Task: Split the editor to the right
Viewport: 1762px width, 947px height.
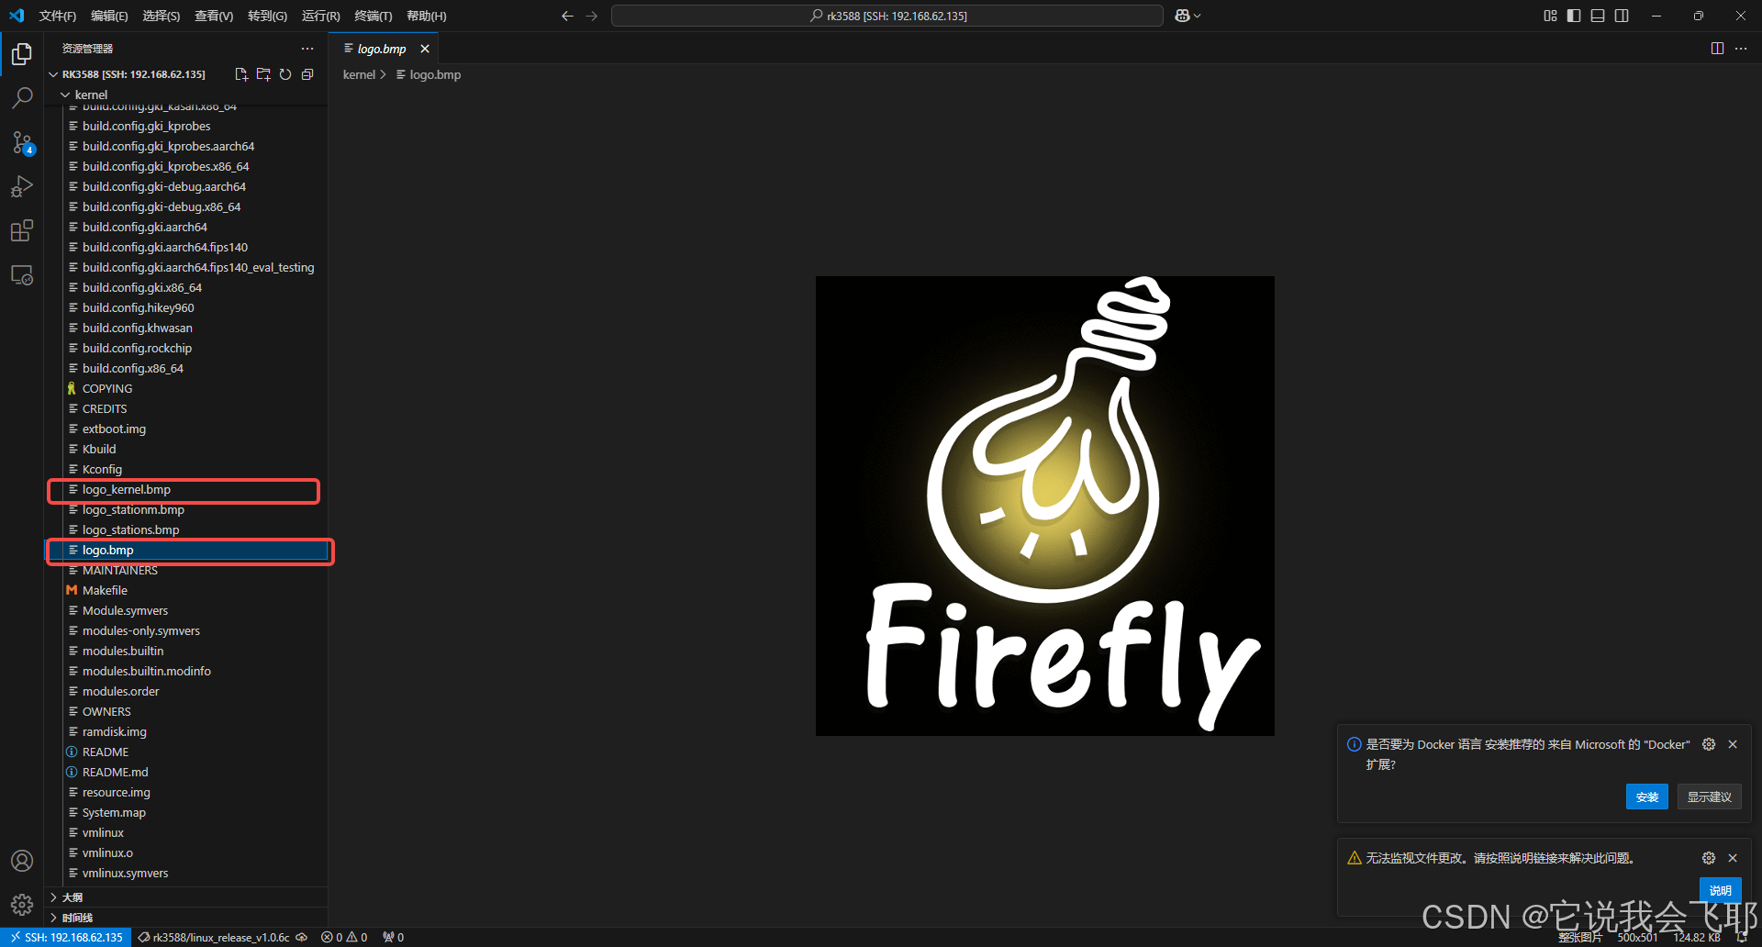Action: [1717, 49]
